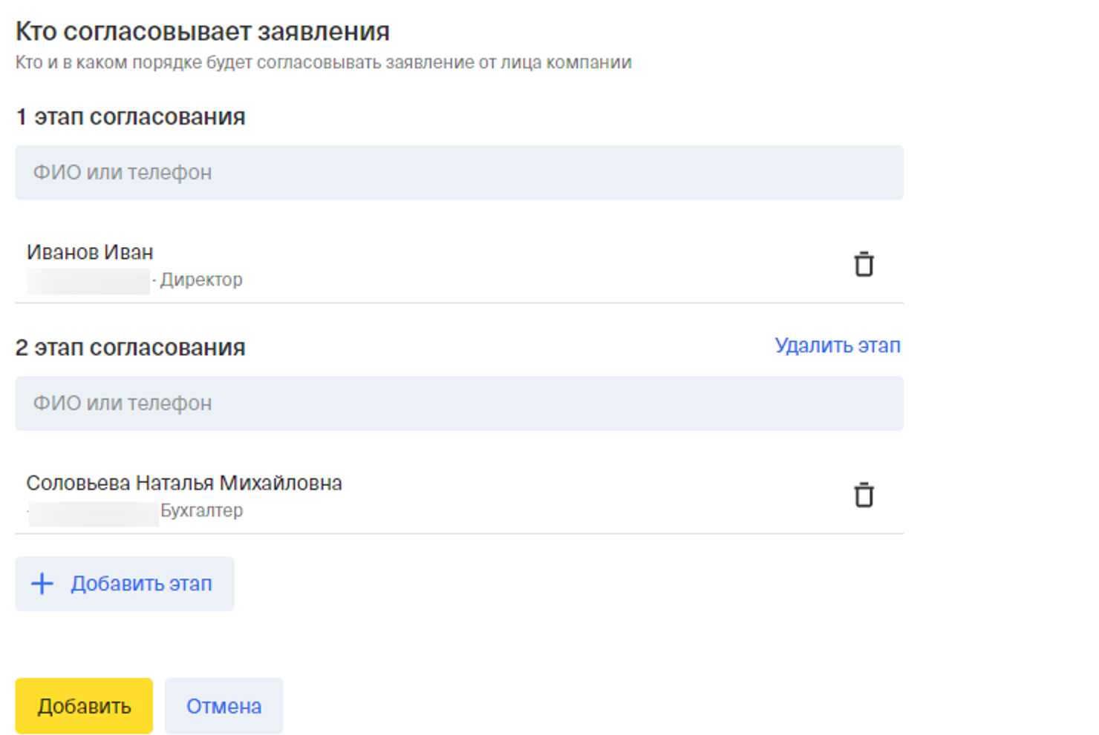Remove Соловьева Наталья Михайловна using trash icon

864,495
